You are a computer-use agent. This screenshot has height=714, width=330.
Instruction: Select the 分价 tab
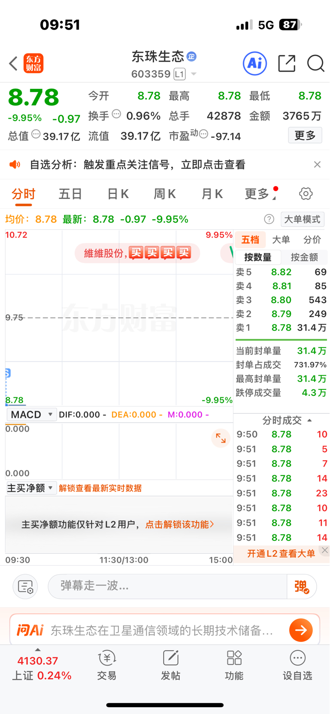(x=312, y=240)
